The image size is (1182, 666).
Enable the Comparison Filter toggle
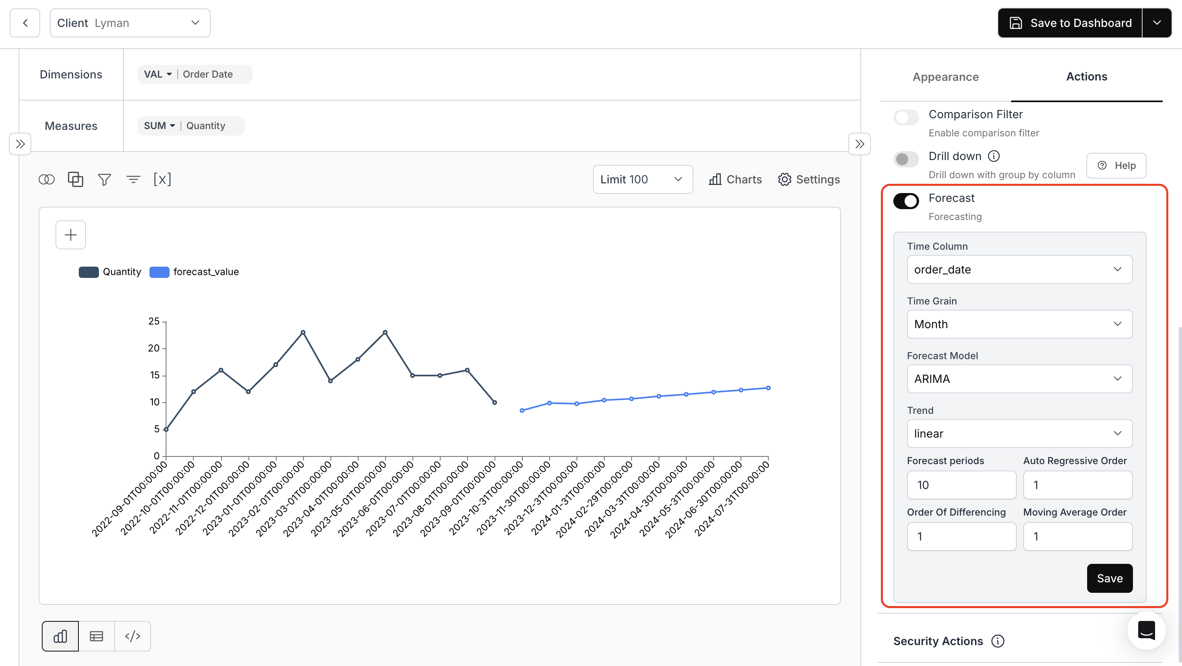click(x=905, y=117)
